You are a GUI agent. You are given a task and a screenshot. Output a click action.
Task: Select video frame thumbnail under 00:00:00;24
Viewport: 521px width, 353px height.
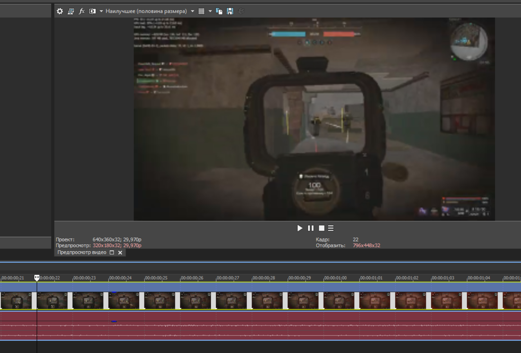point(124,301)
